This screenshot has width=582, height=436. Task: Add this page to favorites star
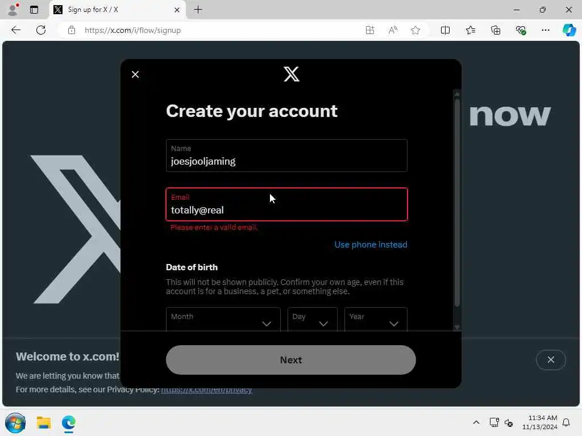(x=415, y=31)
